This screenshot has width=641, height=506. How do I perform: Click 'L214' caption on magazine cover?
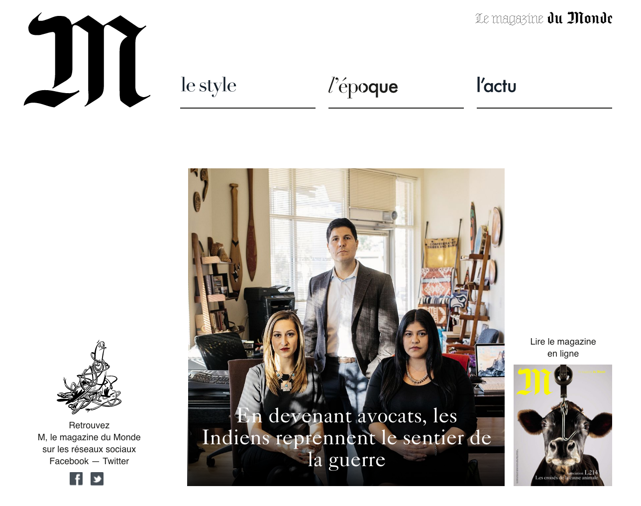pyautogui.click(x=591, y=472)
